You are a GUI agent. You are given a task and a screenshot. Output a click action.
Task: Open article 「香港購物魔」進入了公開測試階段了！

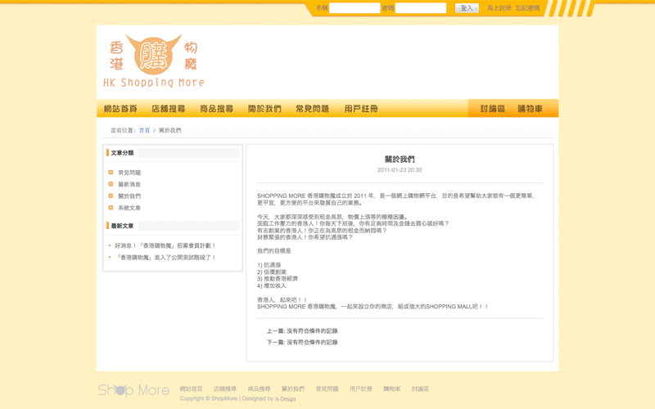coord(165,257)
